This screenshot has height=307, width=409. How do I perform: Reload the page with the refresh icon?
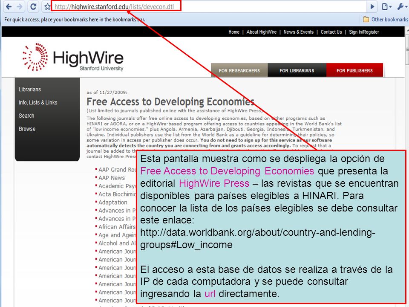pyautogui.click(x=33, y=6)
